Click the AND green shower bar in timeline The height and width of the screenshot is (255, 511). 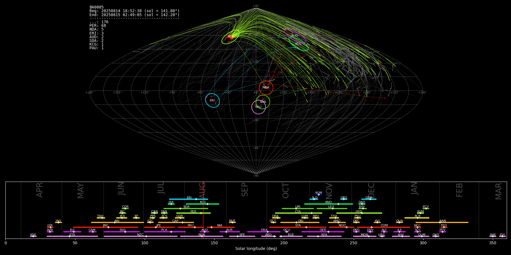(328, 204)
